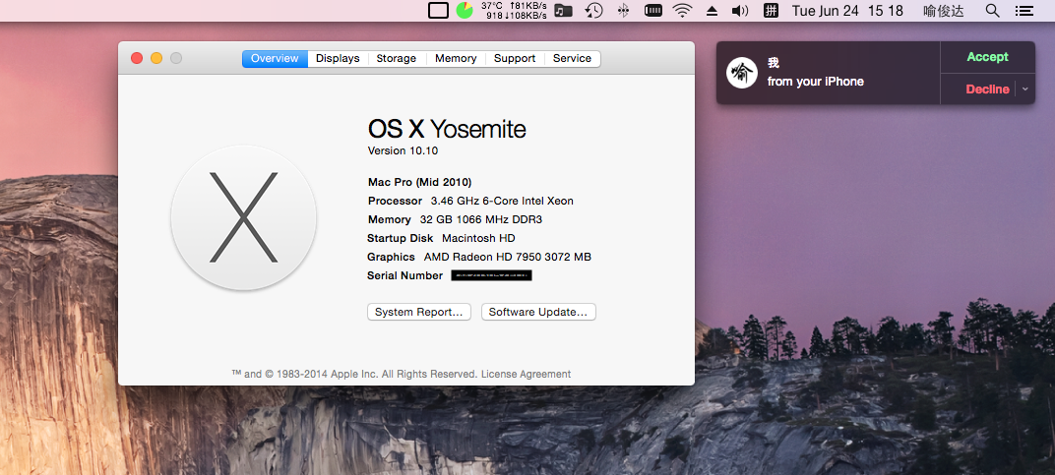The width and height of the screenshot is (1055, 475).
Task: Close the About This Mac window
Action: (x=137, y=59)
